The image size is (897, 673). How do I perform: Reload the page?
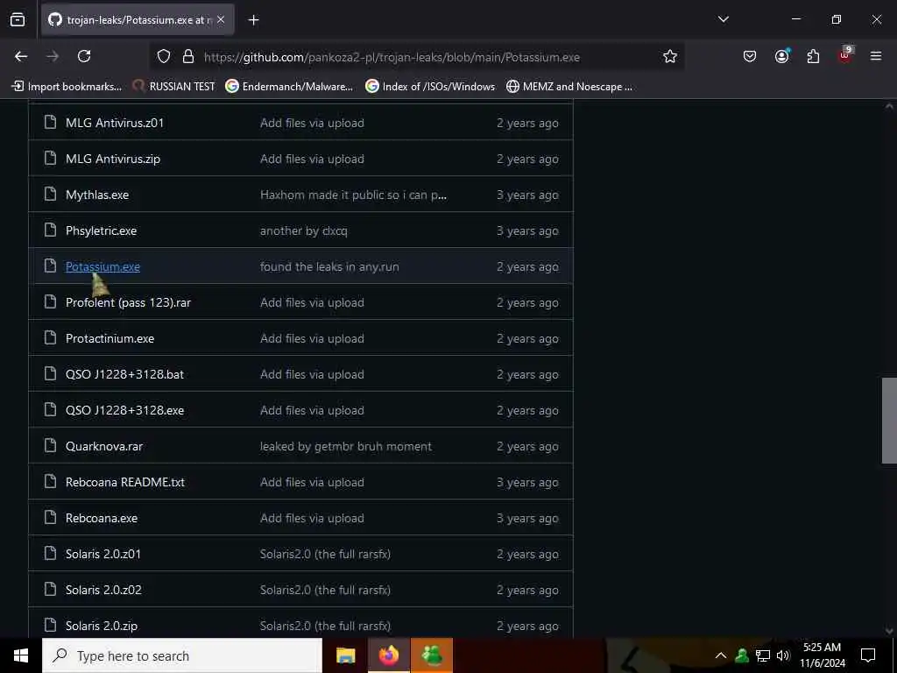pyautogui.click(x=84, y=56)
